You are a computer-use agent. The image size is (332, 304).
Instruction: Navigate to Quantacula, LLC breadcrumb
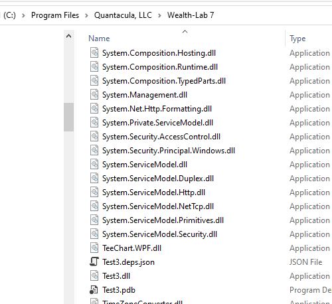(x=123, y=15)
